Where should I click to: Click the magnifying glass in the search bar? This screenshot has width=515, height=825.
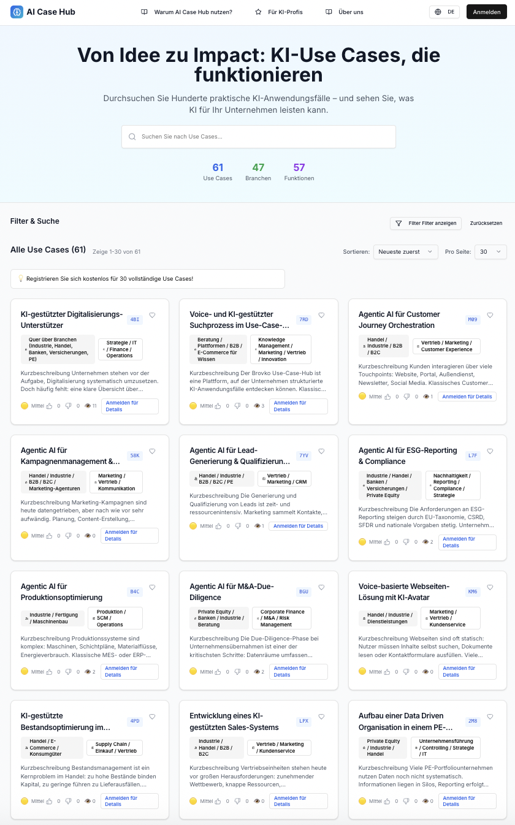132,137
